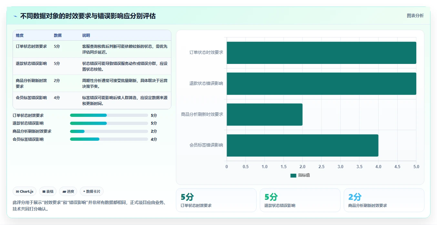
Task: Click the teal 指标值 legend color box
Action: click(293, 175)
